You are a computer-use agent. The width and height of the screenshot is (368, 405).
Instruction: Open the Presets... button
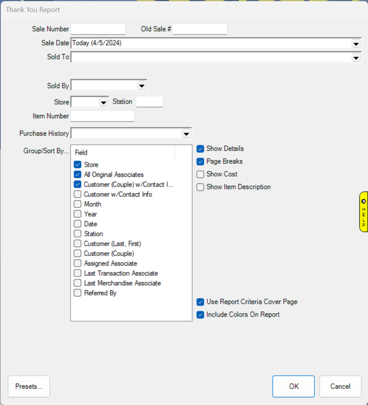[x=29, y=386]
